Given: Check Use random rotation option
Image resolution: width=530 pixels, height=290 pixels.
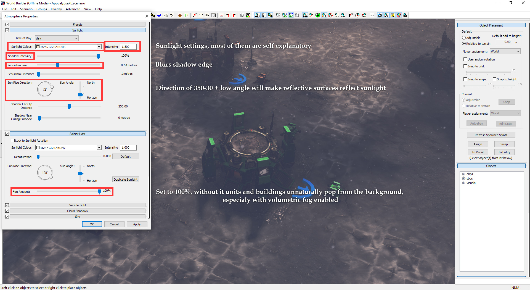Looking at the screenshot, I should (465, 59).
